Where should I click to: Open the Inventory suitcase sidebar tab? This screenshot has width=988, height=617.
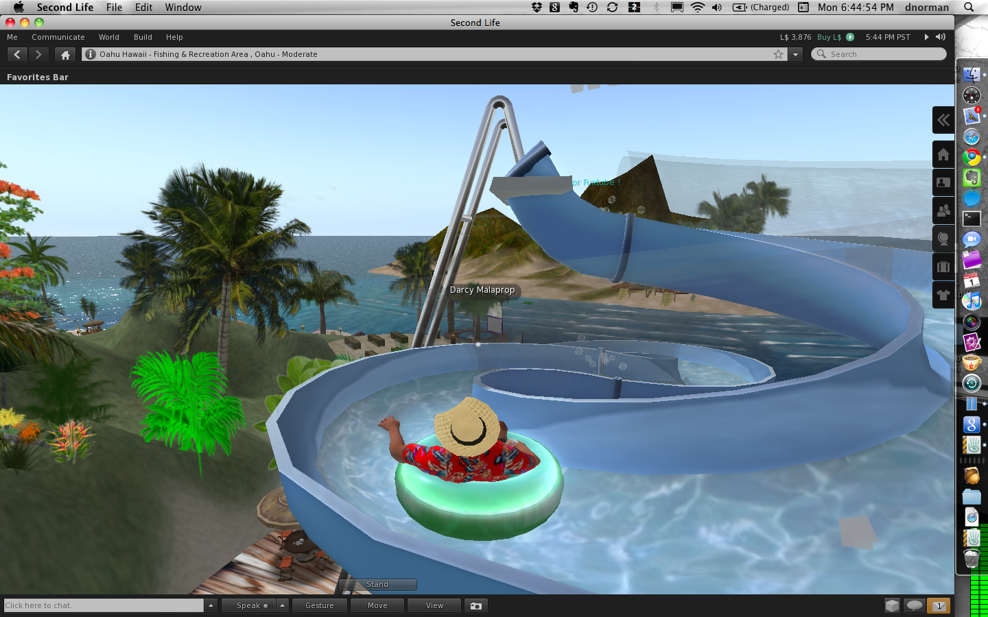[x=943, y=267]
